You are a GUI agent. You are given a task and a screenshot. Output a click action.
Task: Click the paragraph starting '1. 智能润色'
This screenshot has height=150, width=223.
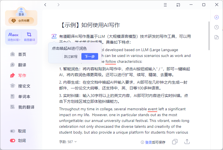[125, 72]
